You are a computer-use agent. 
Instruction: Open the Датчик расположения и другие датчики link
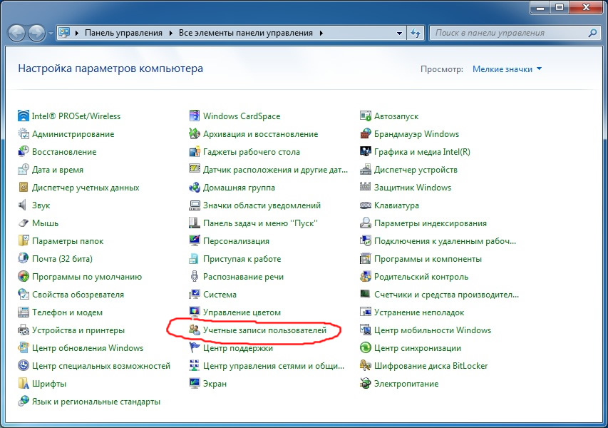click(276, 170)
